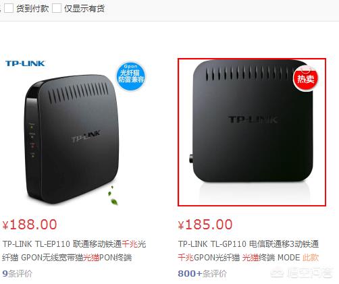This screenshot has width=339, height=284.
Task: Click the orange 此款 text in title
Action: click(311, 258)
